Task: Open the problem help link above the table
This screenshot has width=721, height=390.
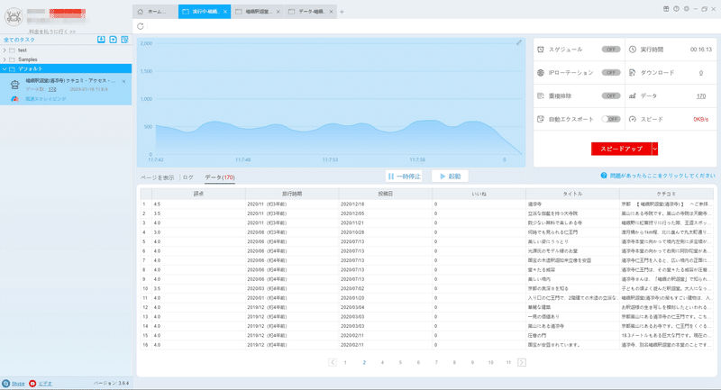Action: 662,176
